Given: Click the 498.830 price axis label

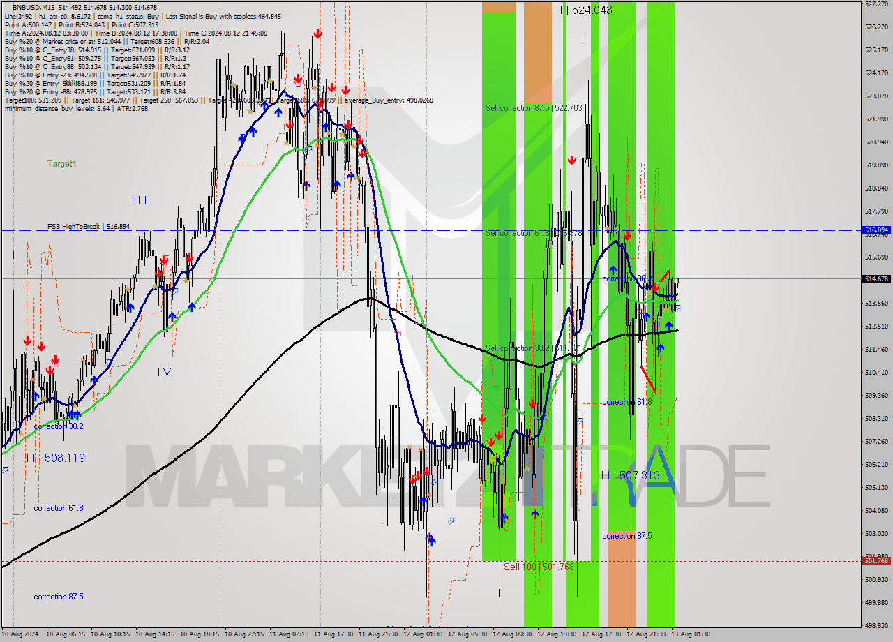Looking at the screenshot, I should tap(876, 626).
